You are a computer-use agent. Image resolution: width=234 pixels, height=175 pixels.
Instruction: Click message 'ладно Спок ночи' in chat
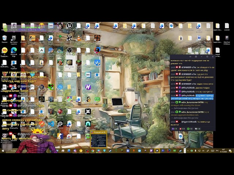pos(205,84)
